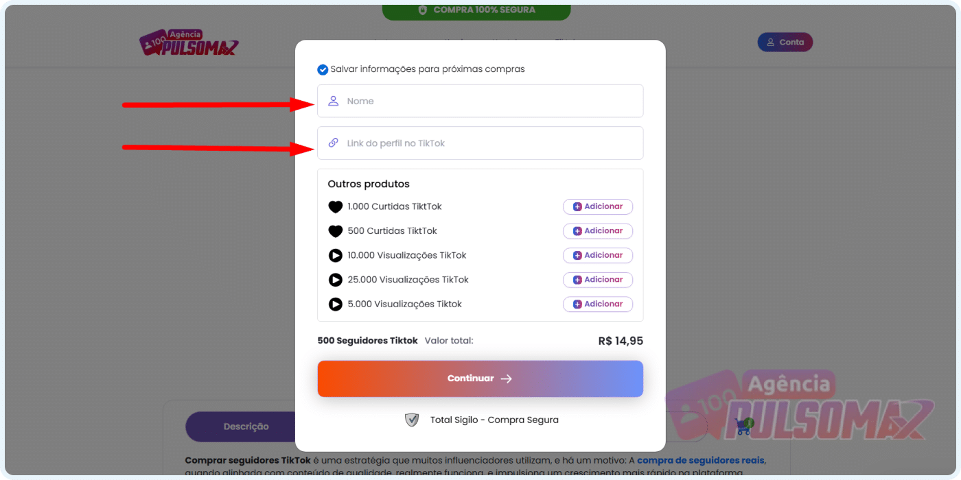This screenshot has width=961, height=480.
Task: Click the Valor total label
Action: pyautogui.click(x=449, y=340)
